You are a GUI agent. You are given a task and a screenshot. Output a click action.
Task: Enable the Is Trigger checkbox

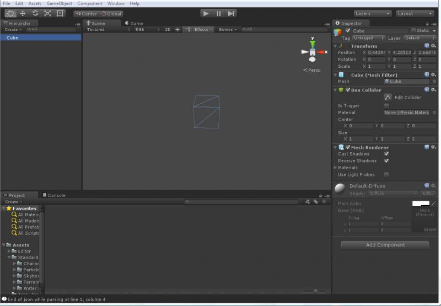click(x=386, y=105)
